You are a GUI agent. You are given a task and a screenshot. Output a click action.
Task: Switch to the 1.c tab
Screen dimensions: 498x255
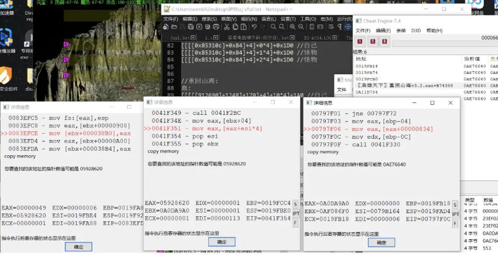[x=209, y=38]
